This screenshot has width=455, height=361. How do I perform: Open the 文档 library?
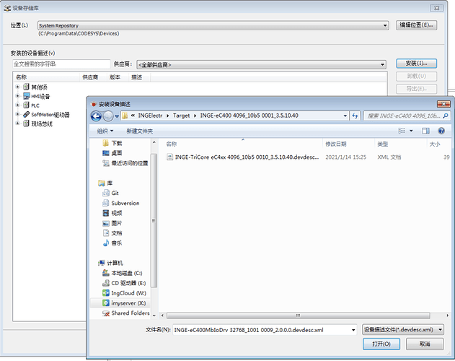[112, 232]
